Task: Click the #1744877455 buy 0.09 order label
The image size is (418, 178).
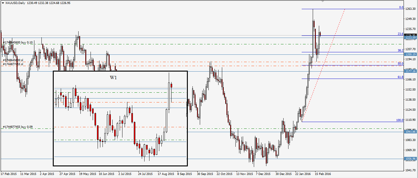Action: click(18, 127)
